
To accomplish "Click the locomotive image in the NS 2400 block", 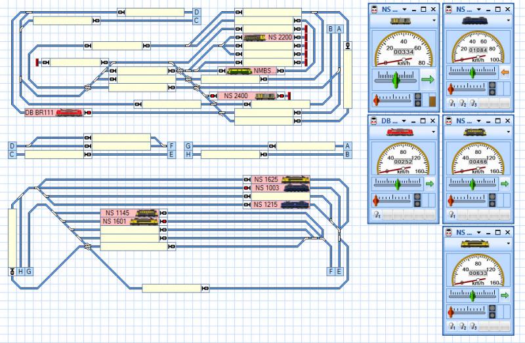I will 265,96.
